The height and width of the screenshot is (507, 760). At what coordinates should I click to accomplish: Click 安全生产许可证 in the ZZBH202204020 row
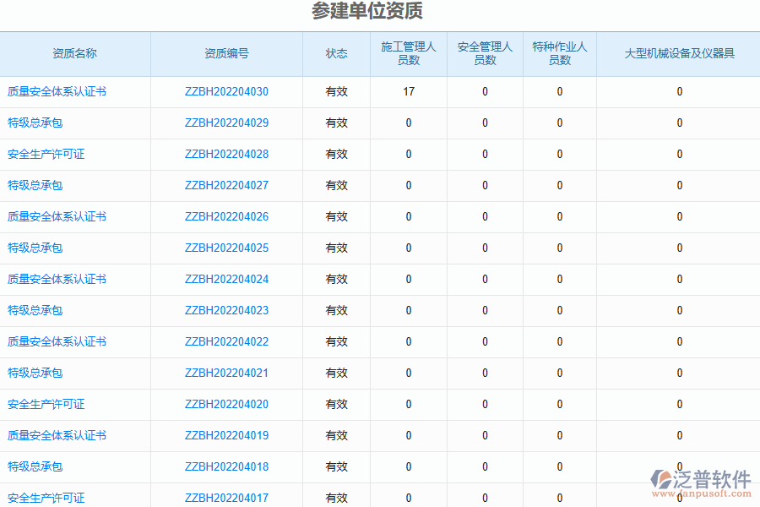(46, 405)
